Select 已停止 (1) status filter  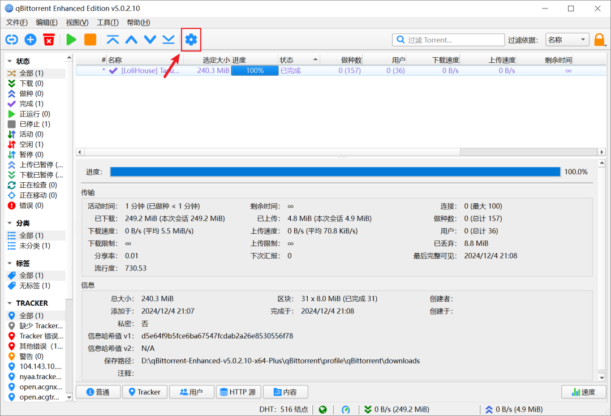pyautogui.click(x=36, y=124)
